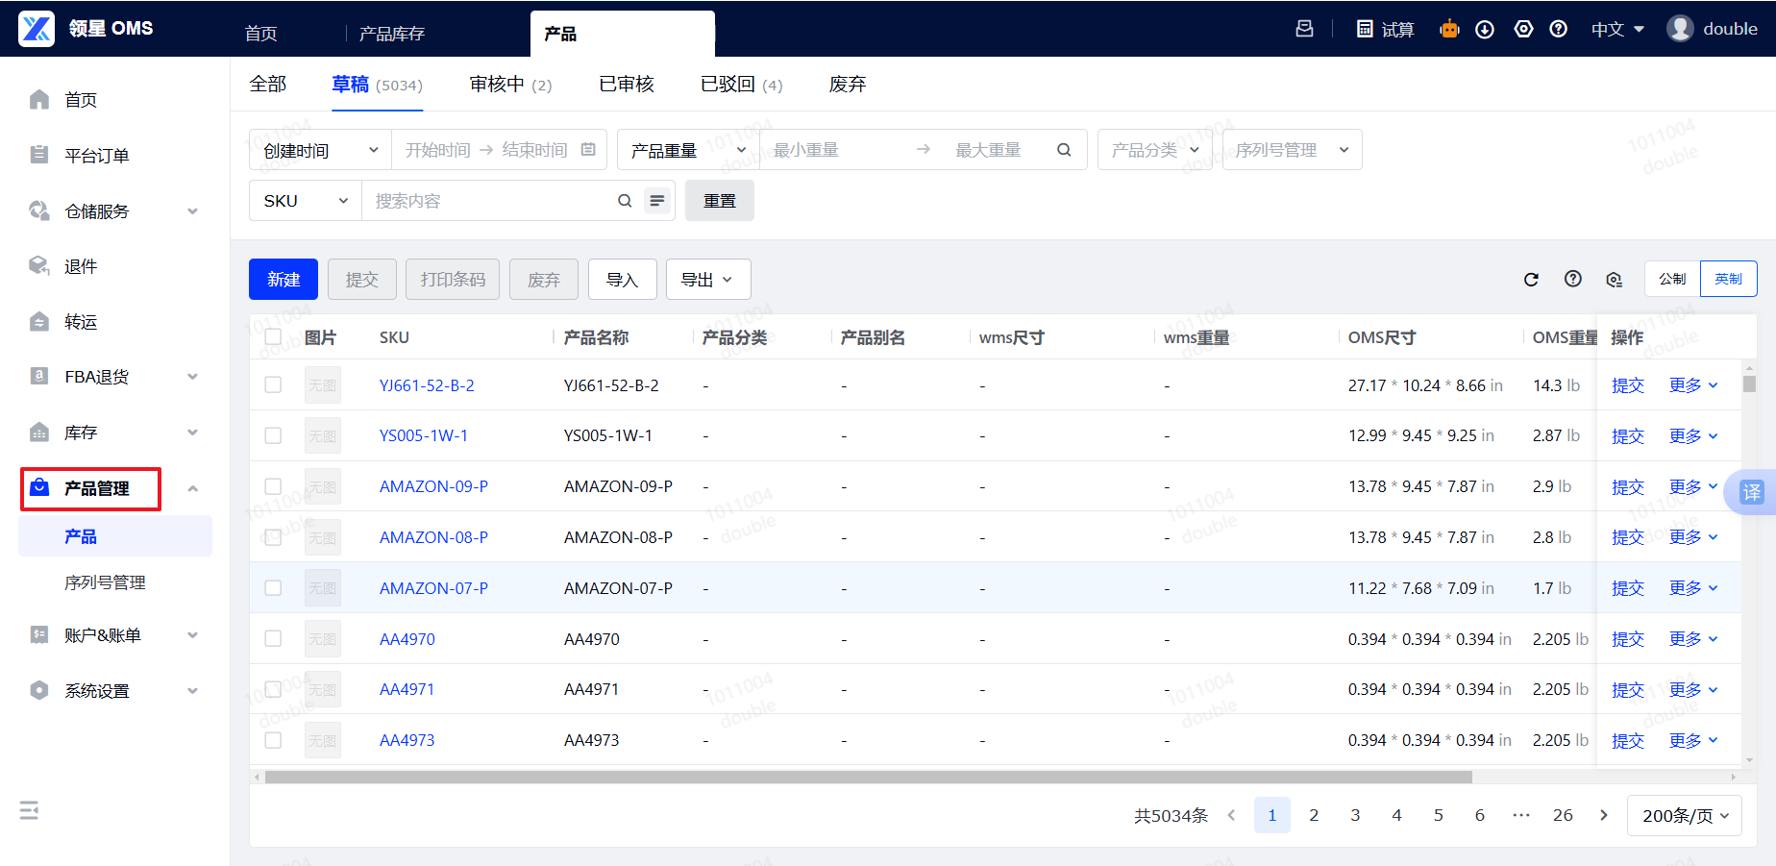The height and width of the screenshot is (866, 1776).
Task: Select all rows with the header checkbox
Action: pos(273,337)
